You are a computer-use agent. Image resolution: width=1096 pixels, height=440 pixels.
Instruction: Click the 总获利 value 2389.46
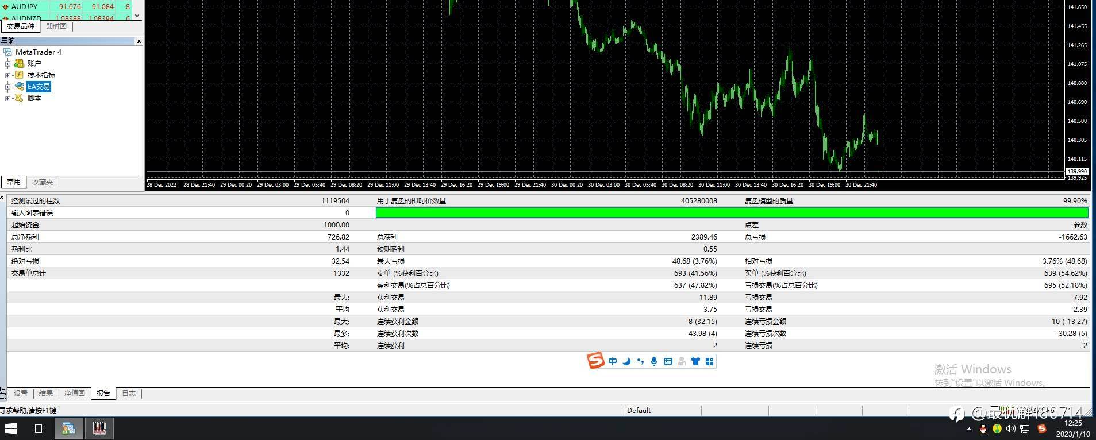pos(704,237)
